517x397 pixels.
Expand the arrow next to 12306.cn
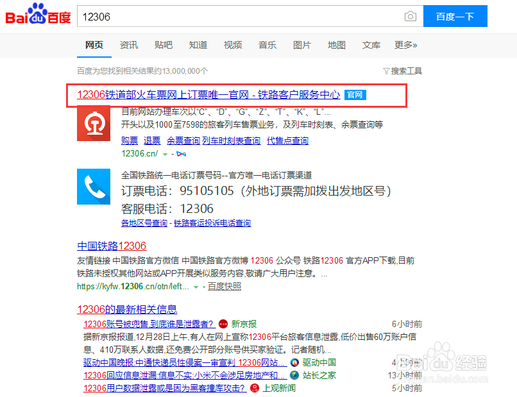[x=163, y=154]
